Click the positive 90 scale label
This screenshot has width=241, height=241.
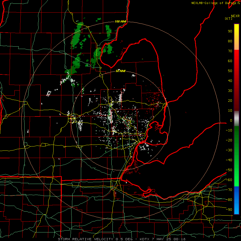coord(230,31)
